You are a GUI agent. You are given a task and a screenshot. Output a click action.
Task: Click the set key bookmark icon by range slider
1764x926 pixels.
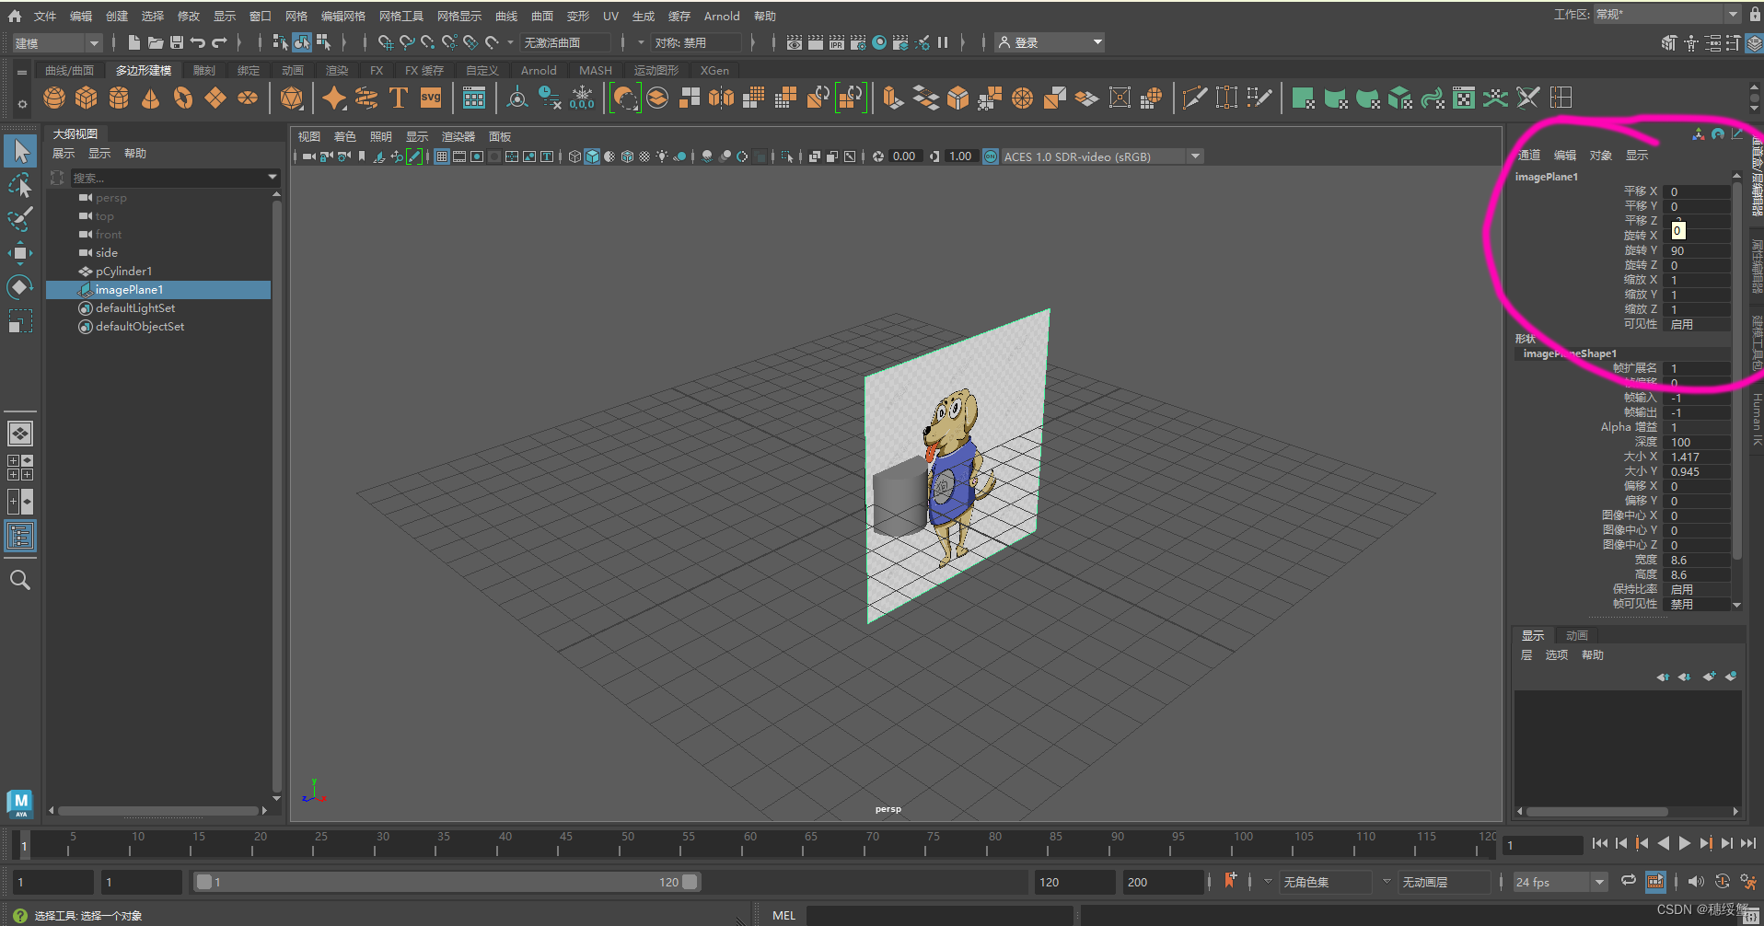pos(1230,881)
